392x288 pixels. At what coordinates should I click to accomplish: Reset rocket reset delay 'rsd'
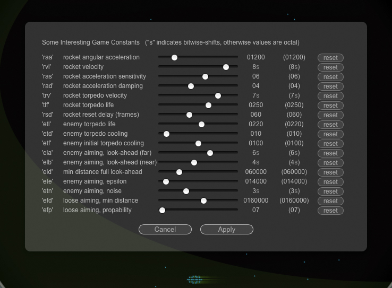330,115
